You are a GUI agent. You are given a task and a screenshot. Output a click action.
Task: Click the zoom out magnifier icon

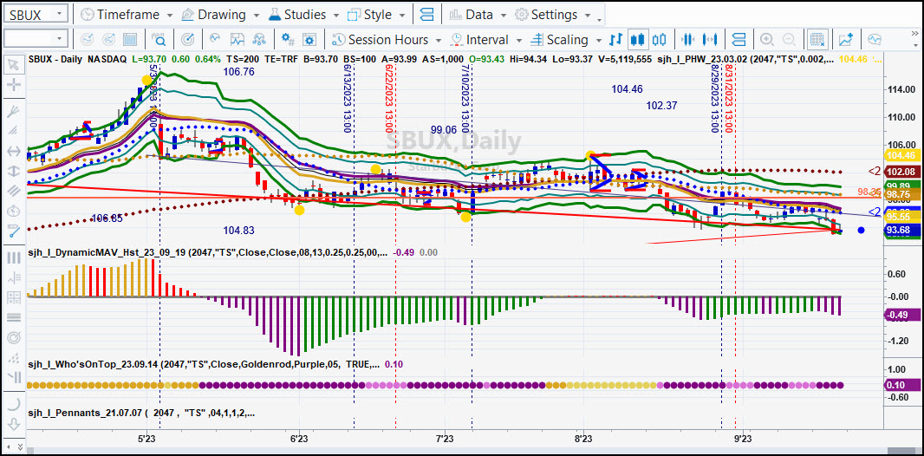(x=790, y=40)
